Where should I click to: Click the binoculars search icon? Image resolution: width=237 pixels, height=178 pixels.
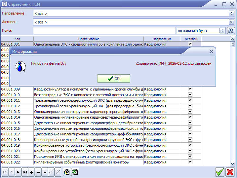[231, 30]
